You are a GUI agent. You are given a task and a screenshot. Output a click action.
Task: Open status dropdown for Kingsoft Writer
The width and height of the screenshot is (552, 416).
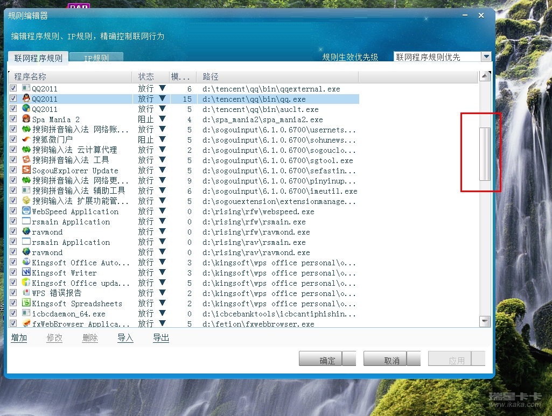(162, 272)
